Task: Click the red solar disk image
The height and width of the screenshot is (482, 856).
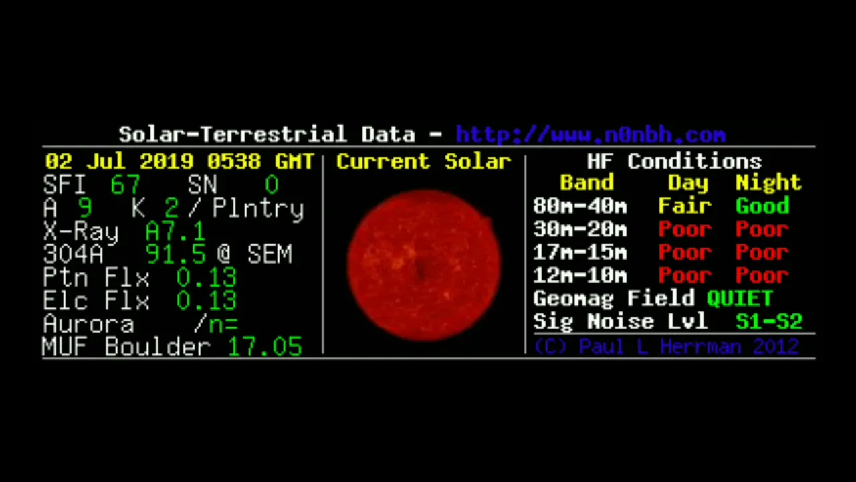Action: pyautogui.click(x=424, y=265)
